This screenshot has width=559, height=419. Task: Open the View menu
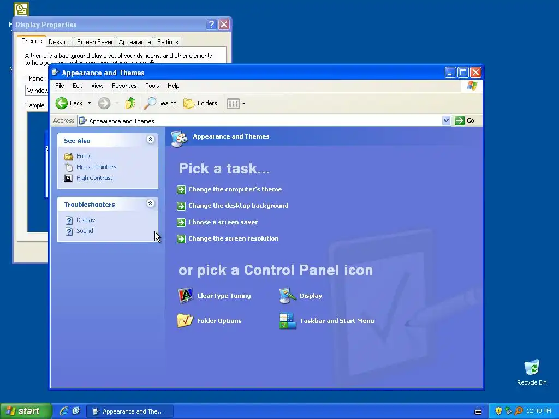(97, 86)
